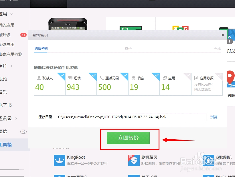Viewport: 235px width, 177px height.
Task: Toggle the 应用数据 backup card
Action: pyautogui.click(x=207, y=84)
